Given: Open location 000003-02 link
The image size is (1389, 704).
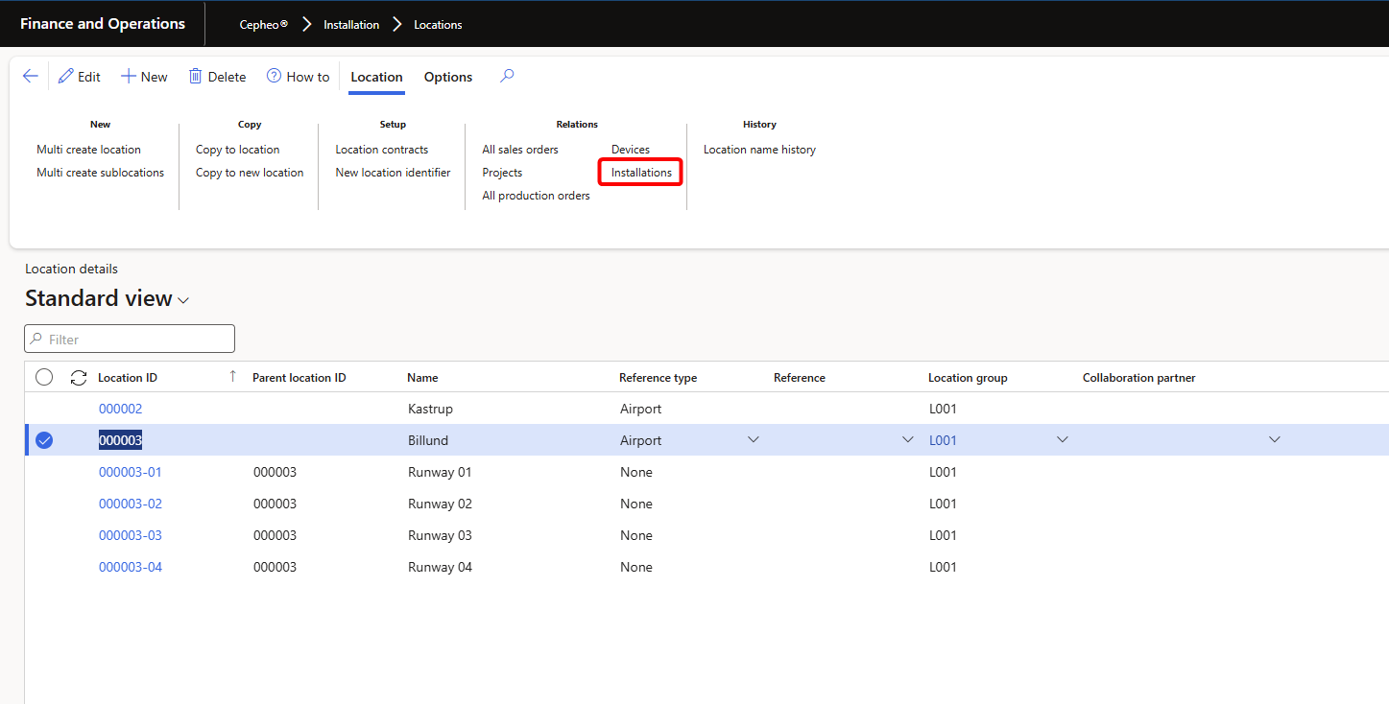Looking at the screenshot, I should (131, 504).
